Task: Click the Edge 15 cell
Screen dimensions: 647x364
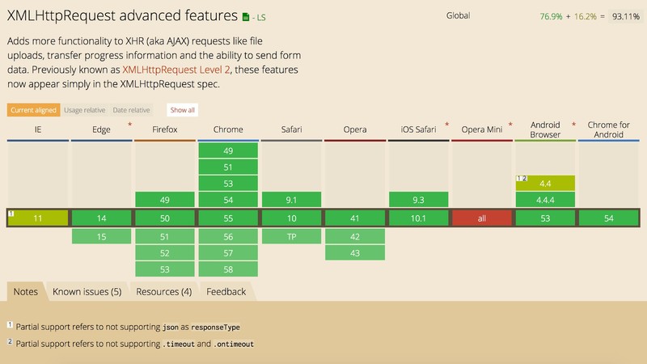Action: point(102,236)
